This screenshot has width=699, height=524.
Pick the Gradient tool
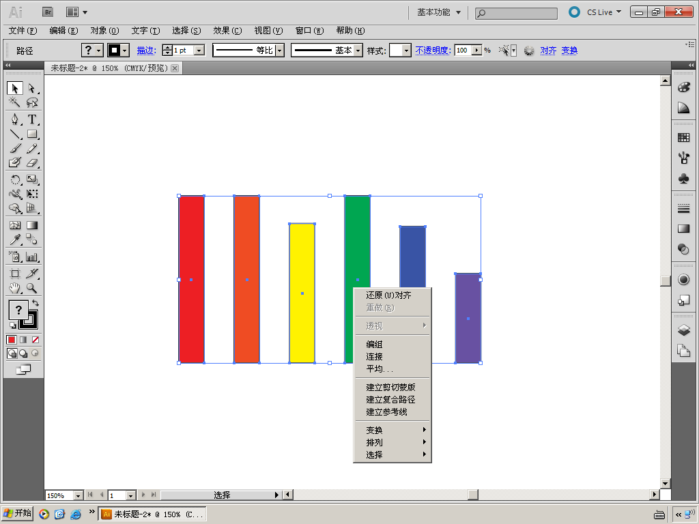31,225
